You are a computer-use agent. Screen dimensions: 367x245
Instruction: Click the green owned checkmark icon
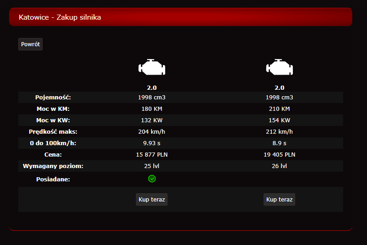152,179
